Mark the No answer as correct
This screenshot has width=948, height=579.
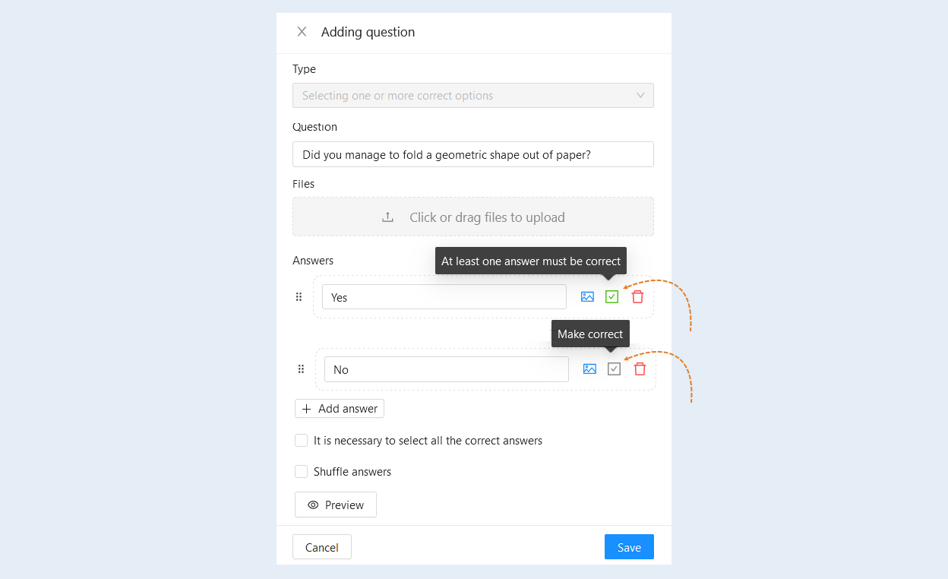615,369
